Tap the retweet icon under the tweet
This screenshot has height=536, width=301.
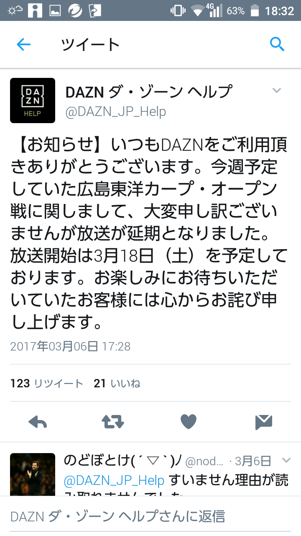[x=113, y=422]
